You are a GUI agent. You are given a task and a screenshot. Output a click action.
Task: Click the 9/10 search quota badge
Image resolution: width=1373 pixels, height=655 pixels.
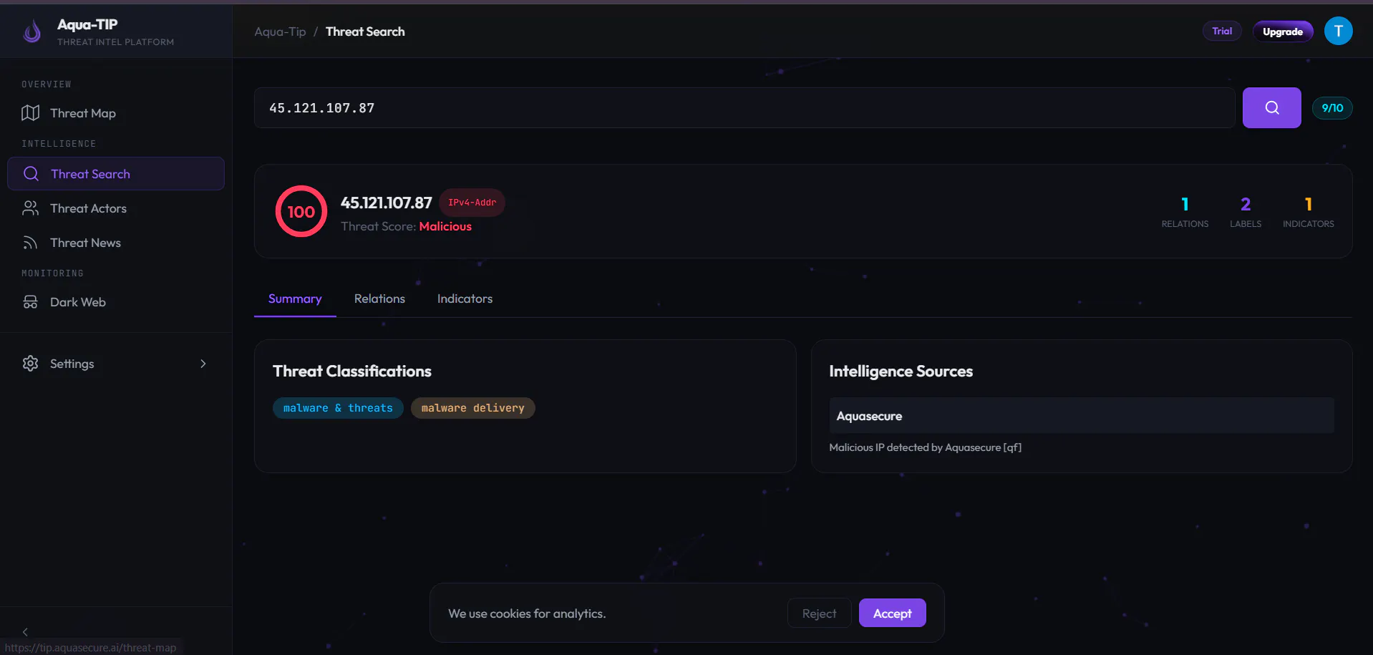coord(1332,108)
